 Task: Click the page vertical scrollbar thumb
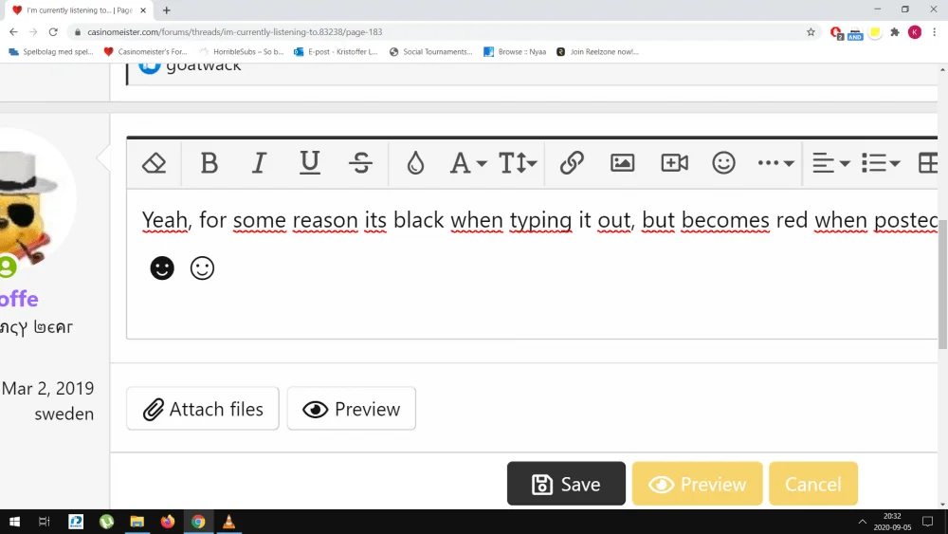click(x=942, y=285)
